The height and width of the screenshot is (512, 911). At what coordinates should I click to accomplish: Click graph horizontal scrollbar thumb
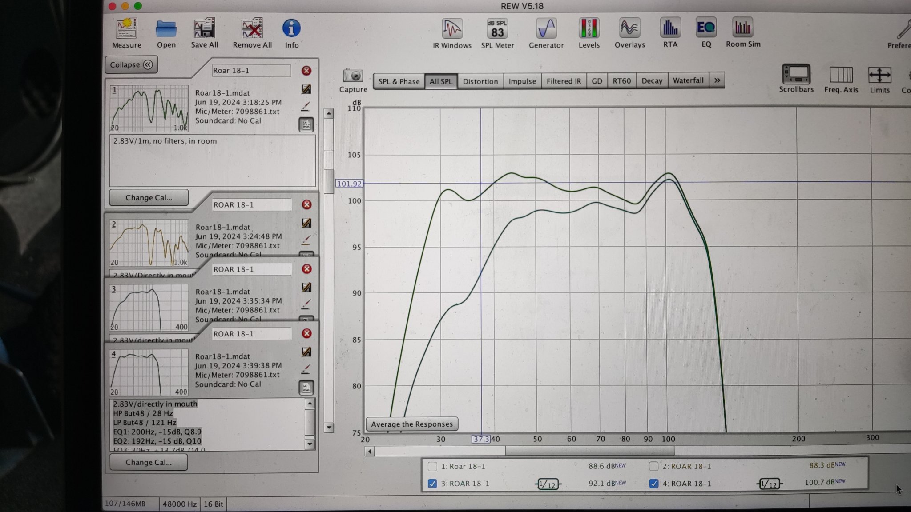[x=589, y=451]
